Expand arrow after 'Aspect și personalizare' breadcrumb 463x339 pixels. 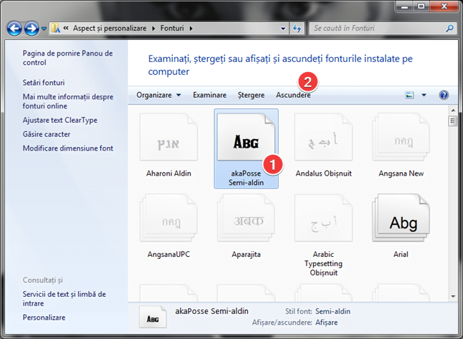[x=154, y=29]
